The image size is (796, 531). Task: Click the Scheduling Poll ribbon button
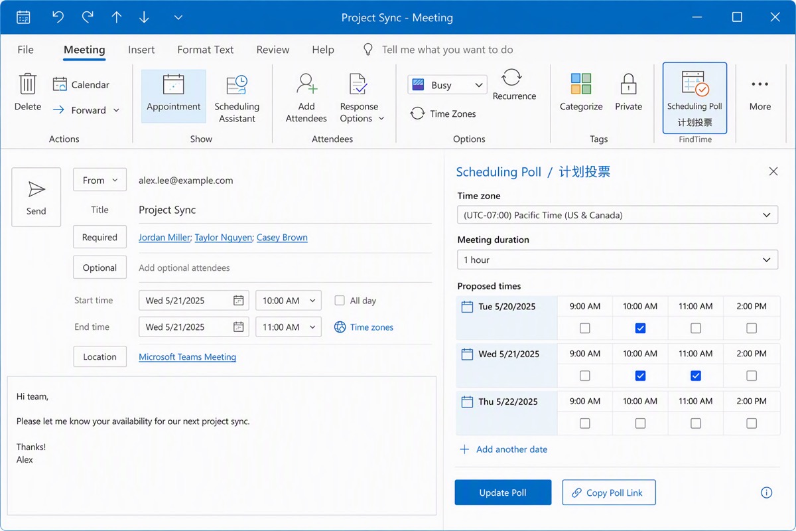pyautogui.click(x=695, y=98)
